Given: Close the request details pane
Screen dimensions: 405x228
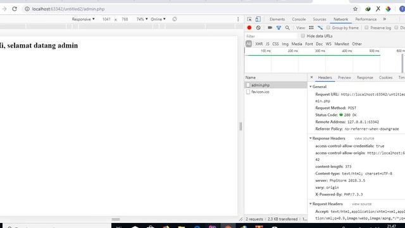Looking at the screenshot, I should pos(311,77).
